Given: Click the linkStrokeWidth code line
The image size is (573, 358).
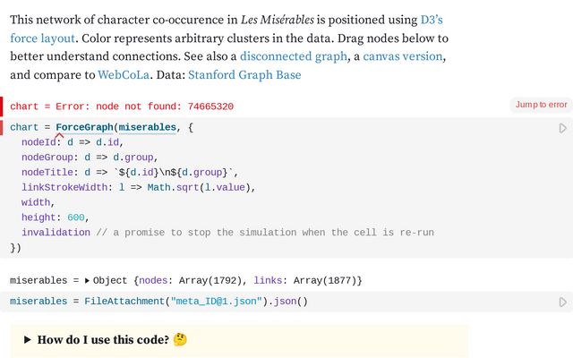Looking at the screenshot, I should (138, 187).
